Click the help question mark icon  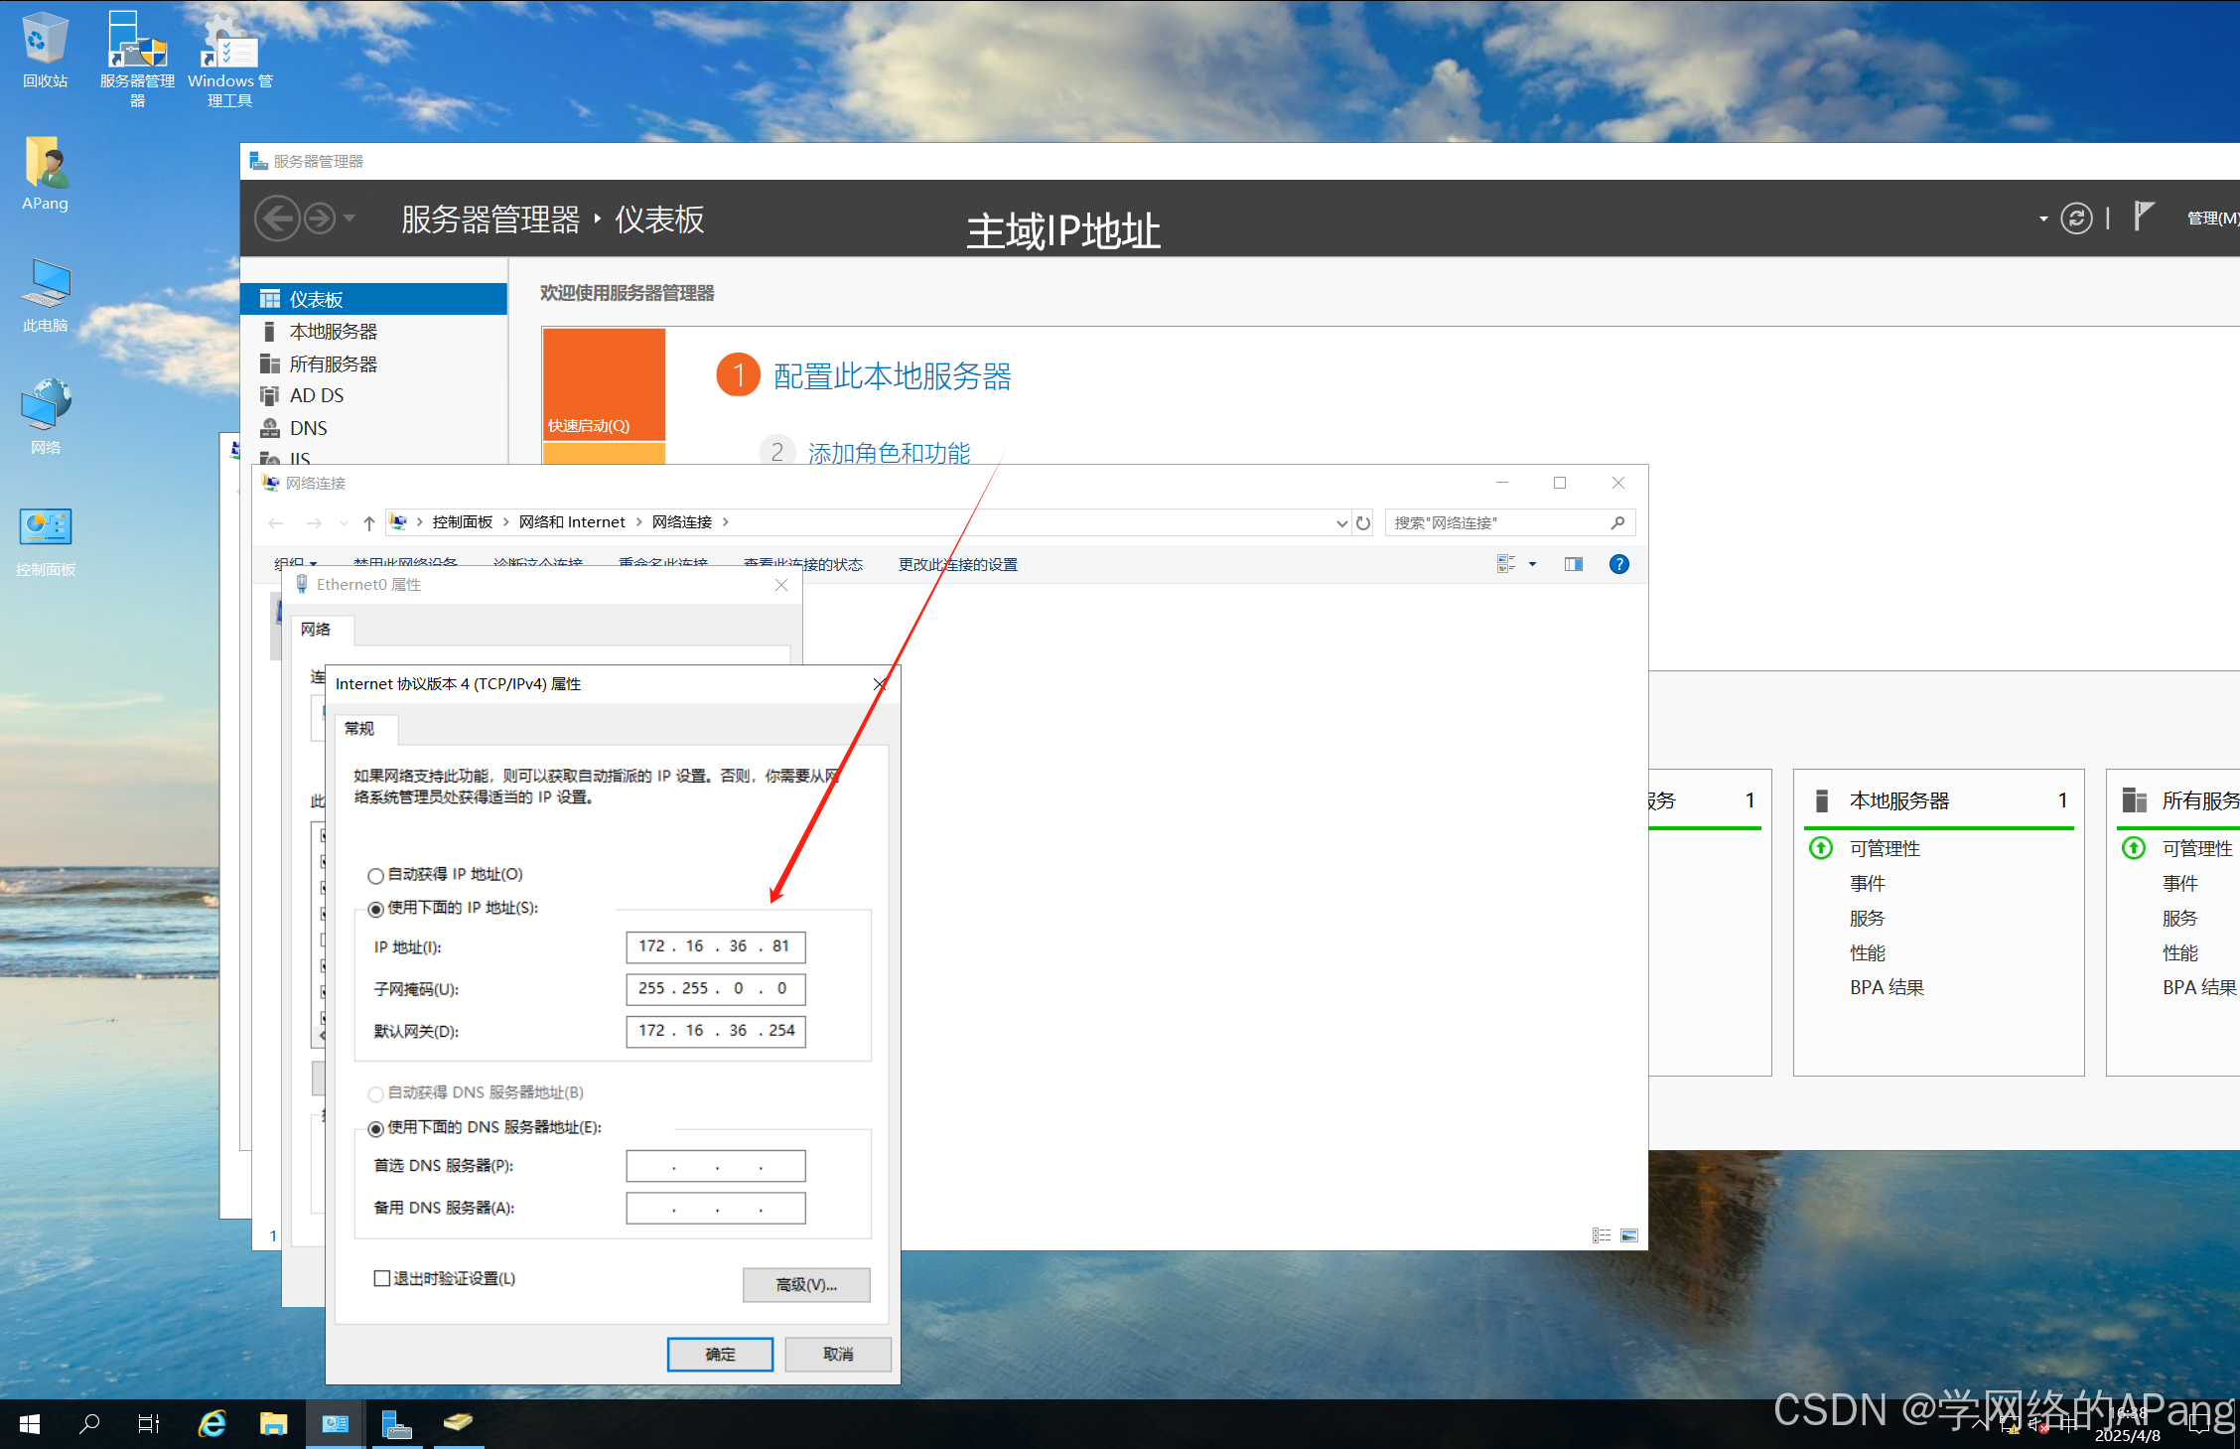point(1618,564)
